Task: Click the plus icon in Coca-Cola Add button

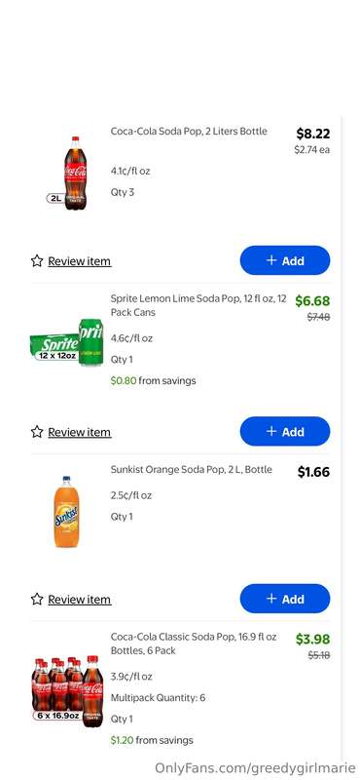Action: click(x=271, y=260)
